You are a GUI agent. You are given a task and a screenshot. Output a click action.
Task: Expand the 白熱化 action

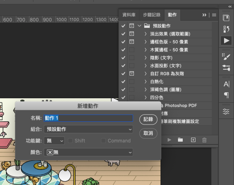pos(145,82)
